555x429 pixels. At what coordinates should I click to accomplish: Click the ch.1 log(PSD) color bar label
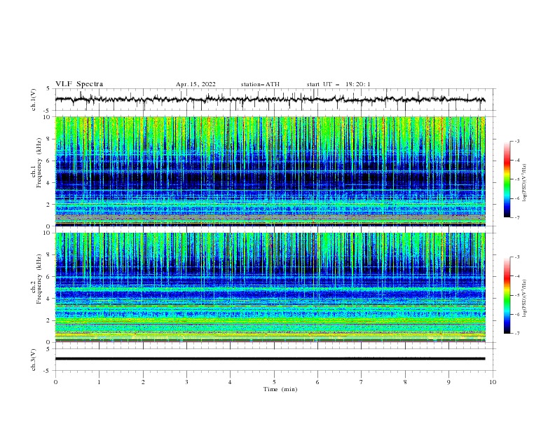(525, 183)
